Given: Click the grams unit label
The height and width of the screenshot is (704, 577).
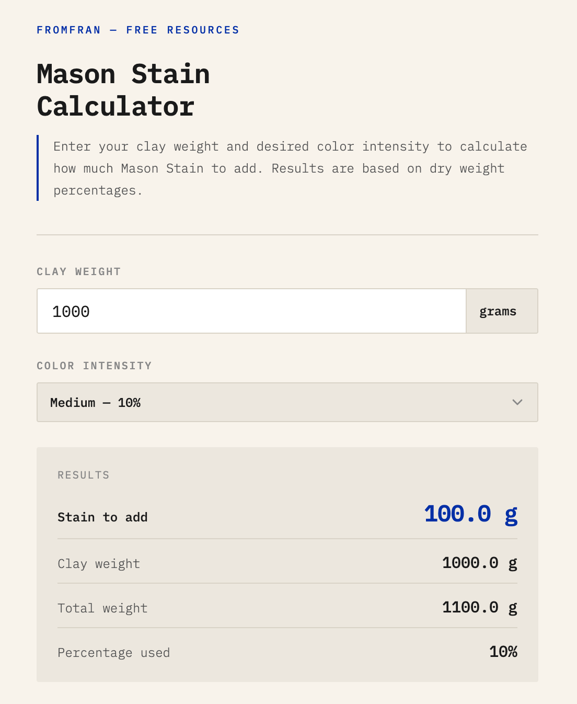Looking at the screenshot, I should 498,311.
